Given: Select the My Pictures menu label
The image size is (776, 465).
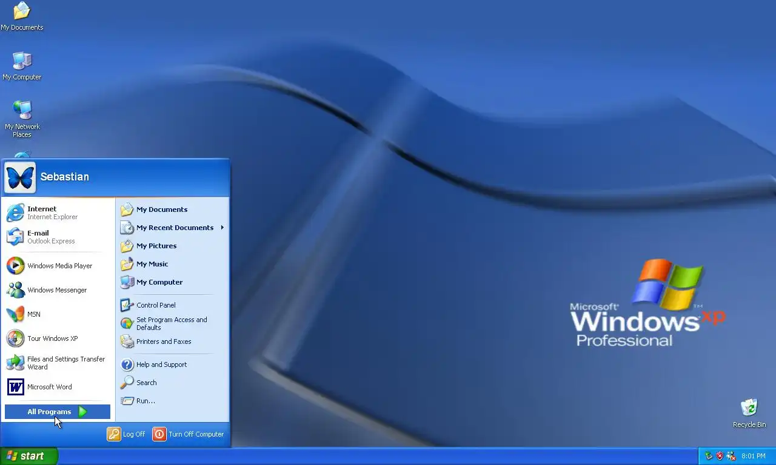Looking at the screenshot, I should pyautogui.click(x=156, y=246).
